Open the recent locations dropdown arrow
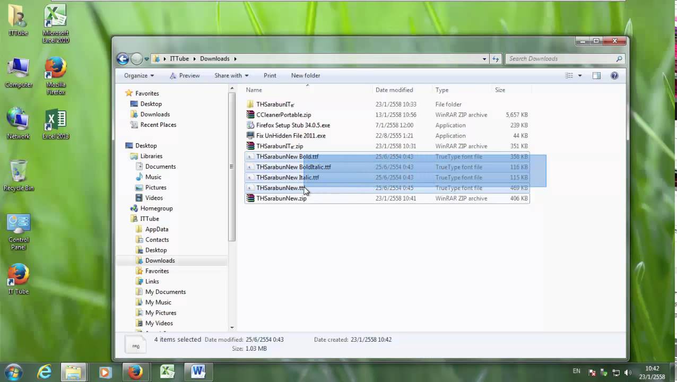The width and height of the screenshot is (677, 382). point(146,59)
